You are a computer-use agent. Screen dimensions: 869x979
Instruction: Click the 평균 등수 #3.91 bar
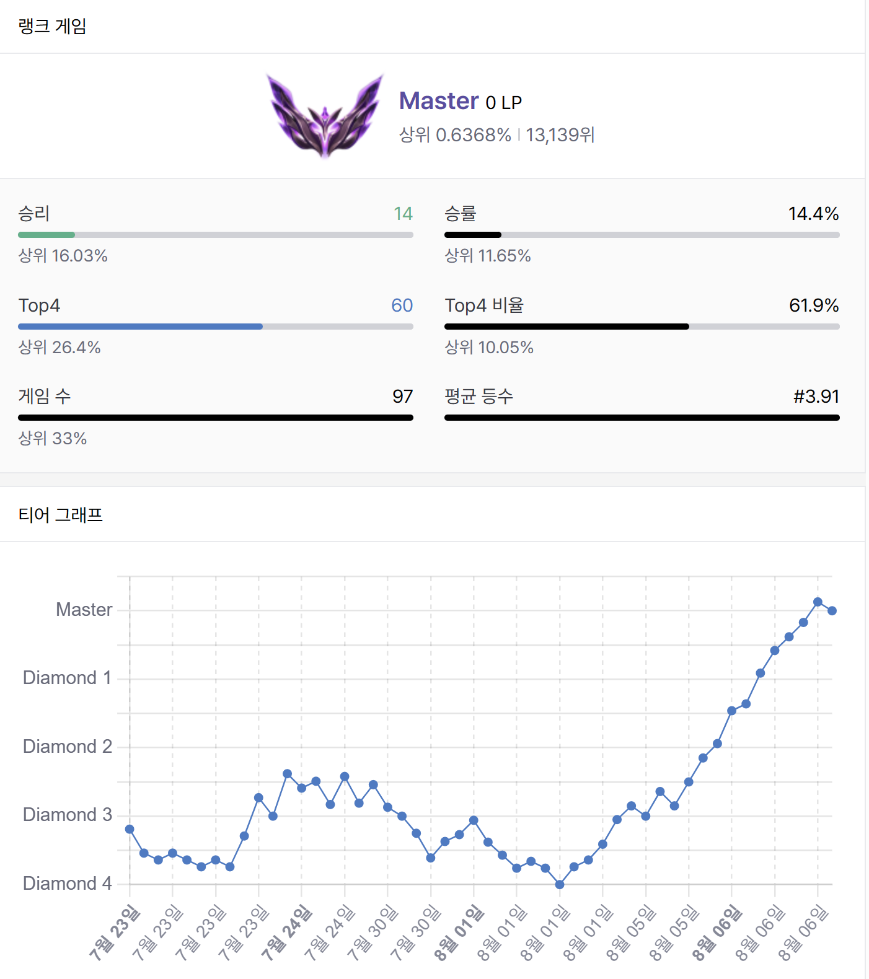click(x=642, y=418)
